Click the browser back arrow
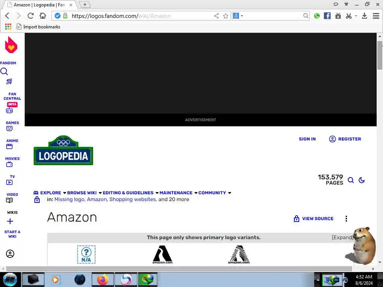 (x=7, y=16)
